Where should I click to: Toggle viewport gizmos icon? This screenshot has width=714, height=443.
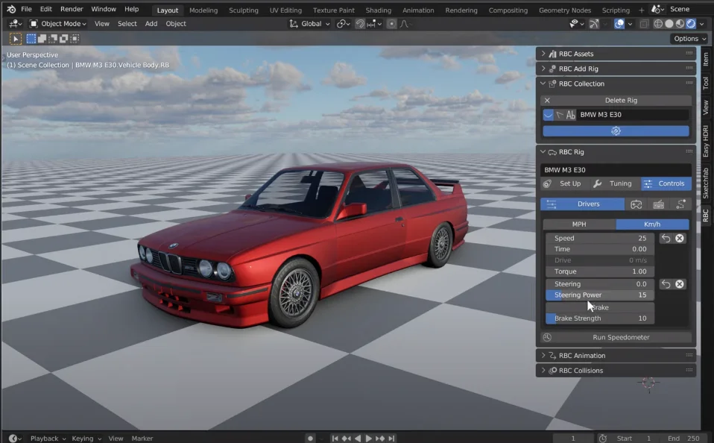click(594, 24)
